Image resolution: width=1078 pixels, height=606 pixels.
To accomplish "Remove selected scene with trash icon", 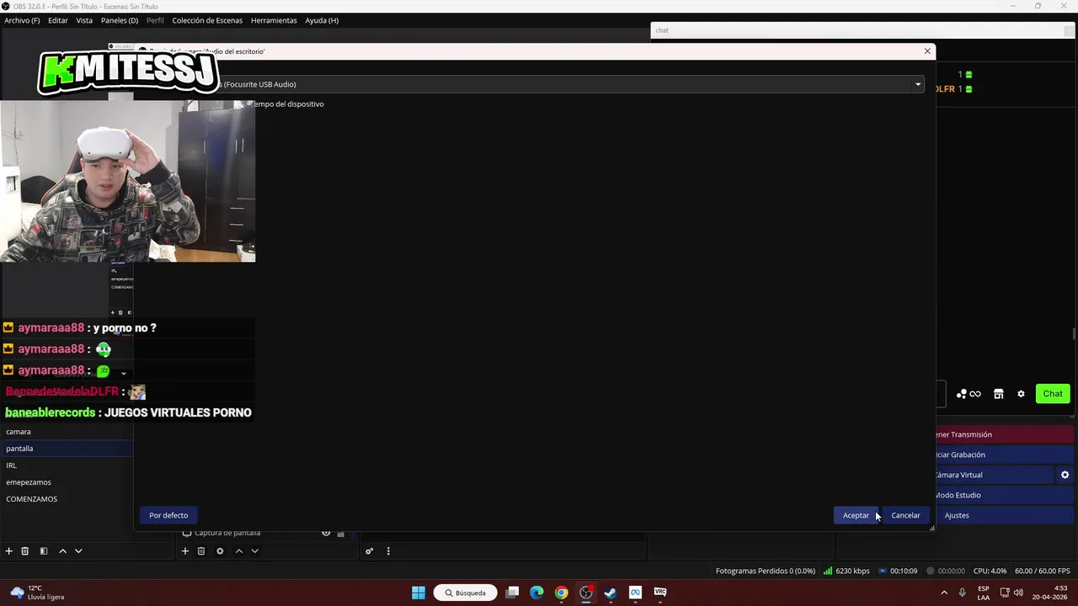I will click(x=25, y=551).
